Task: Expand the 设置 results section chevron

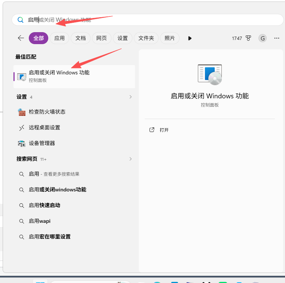Action: click(130, 97)
